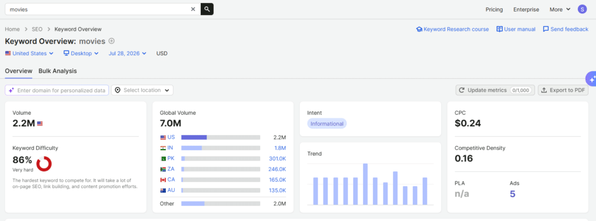
Task: Click the AI sparkle floating button
Action: pyautogui.click(x=591, y=79)
